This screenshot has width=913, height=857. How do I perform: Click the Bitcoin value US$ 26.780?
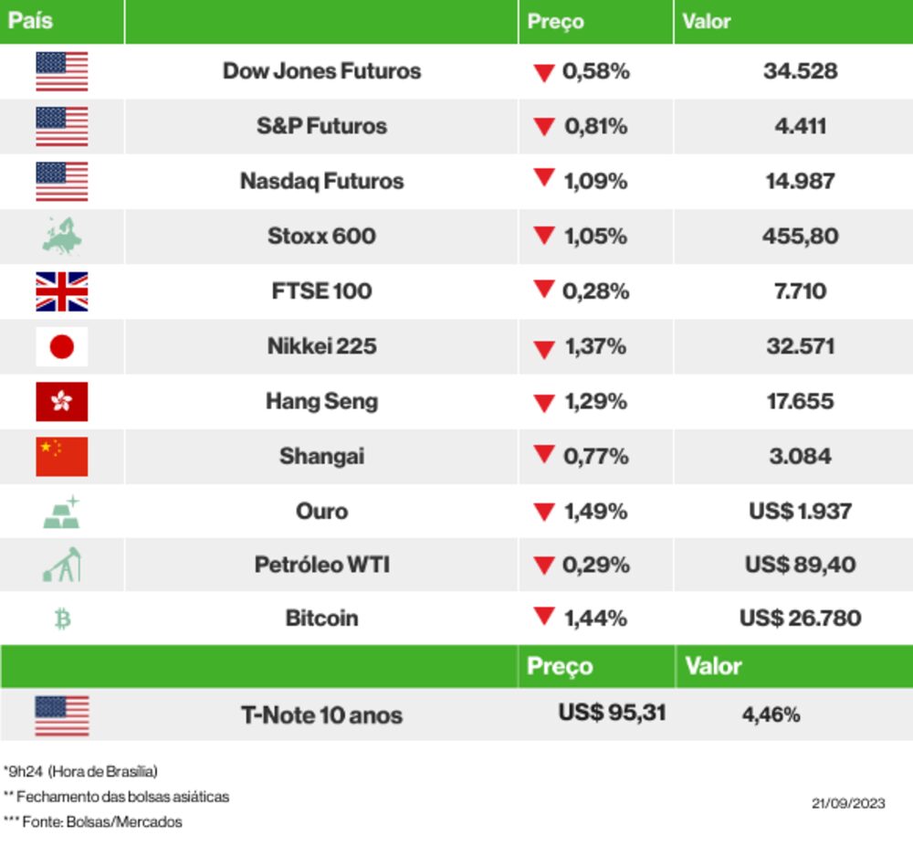800,619
